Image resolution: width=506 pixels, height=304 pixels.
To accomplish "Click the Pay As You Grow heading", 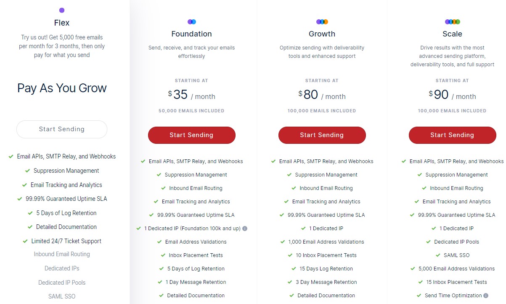I will [x=62, y=88].
